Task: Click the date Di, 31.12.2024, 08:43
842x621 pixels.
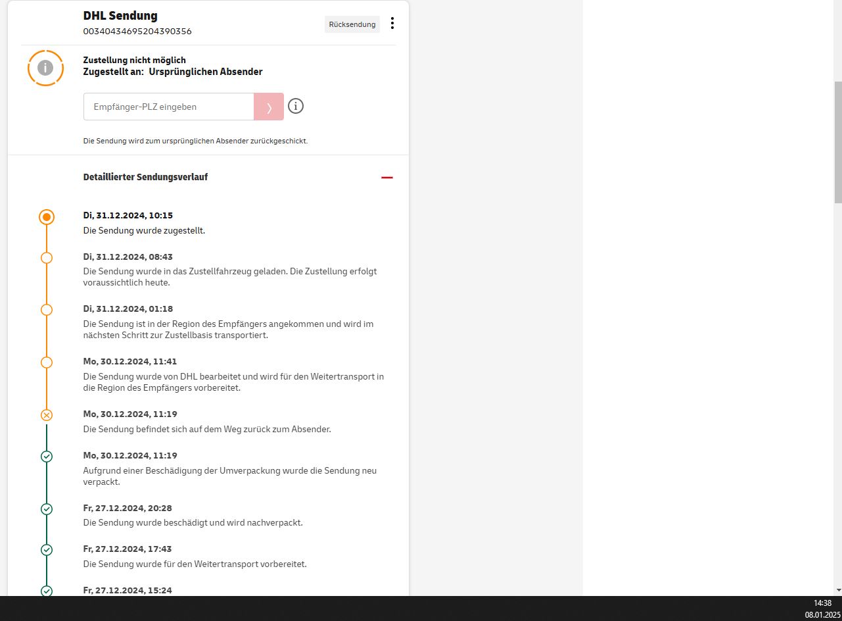Action: point(128,257)
